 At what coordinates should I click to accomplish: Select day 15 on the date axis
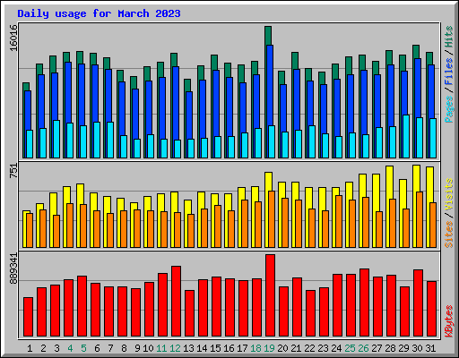pos(215,348)
